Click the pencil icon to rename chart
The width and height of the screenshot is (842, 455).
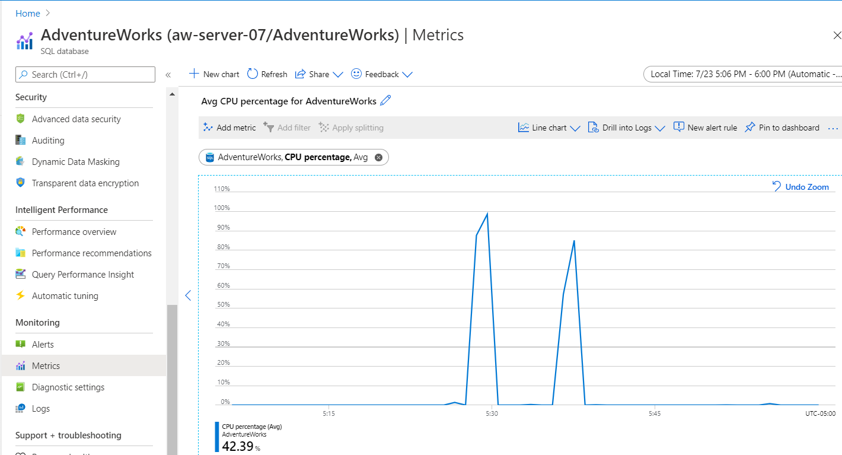(385, 101)
